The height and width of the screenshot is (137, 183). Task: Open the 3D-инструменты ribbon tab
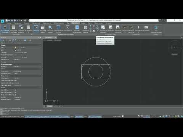(x=59, y=23)
